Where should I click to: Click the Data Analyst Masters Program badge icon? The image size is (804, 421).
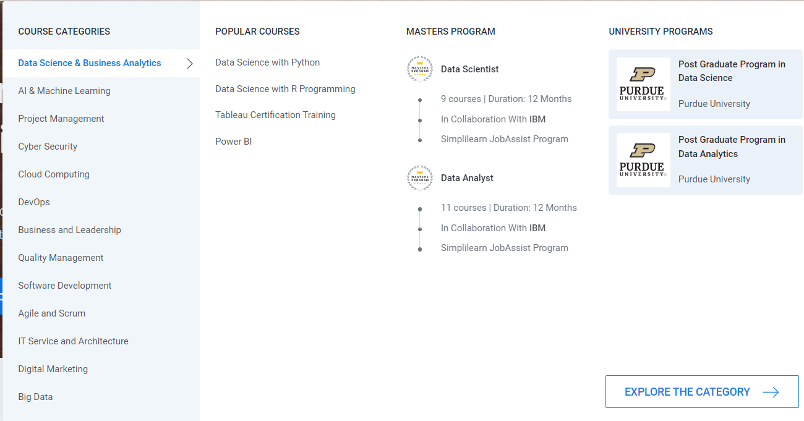coord(420,178)
